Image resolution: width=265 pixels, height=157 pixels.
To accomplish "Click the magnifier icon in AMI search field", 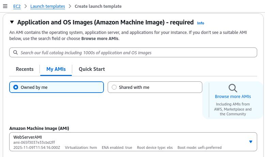I will (15, 53).
